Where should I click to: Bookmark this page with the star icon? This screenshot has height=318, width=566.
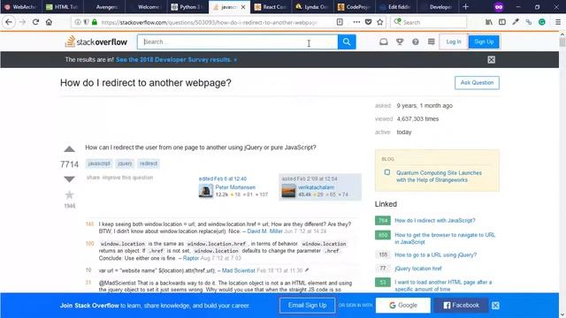point(379,22)
